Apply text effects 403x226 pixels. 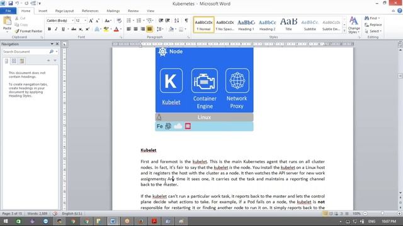click(97, 30)
